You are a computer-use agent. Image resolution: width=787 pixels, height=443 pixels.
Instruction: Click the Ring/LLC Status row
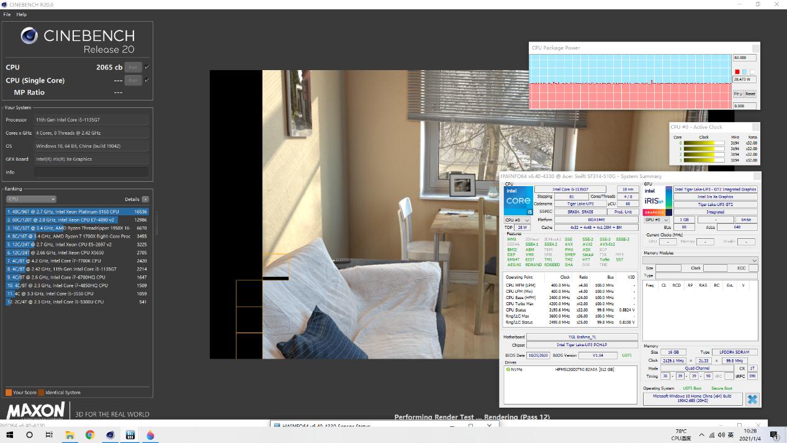tap(570, 322)
